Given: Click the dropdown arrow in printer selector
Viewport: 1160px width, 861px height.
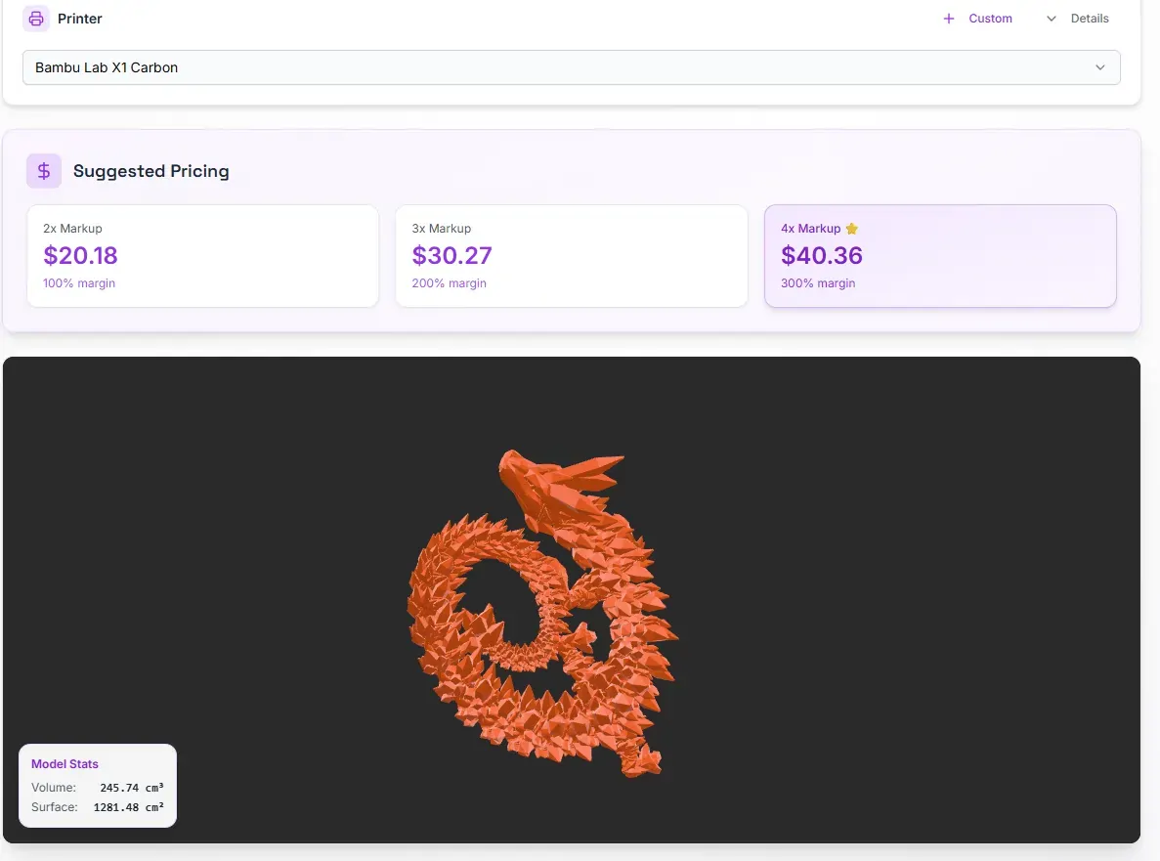Looking at the screenshot, I should (x=1100, y=67).
